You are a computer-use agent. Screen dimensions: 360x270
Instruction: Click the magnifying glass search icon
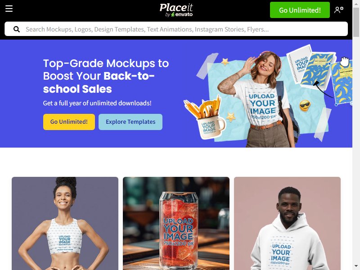click(x=17, y=29)
